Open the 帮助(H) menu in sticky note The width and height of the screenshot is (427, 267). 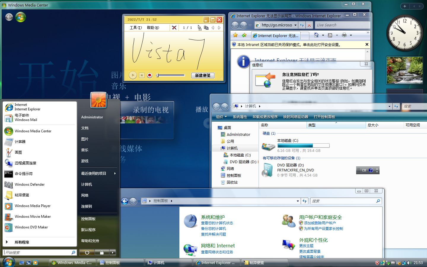[153, 28]
